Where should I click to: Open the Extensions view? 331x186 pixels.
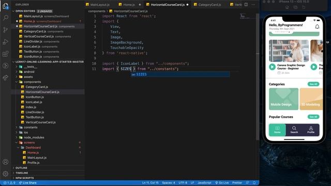[x=6, y=54]
